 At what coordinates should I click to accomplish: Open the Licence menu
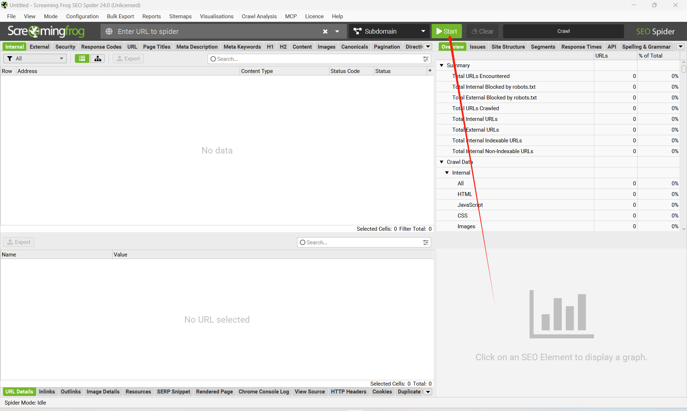point(314,16)
